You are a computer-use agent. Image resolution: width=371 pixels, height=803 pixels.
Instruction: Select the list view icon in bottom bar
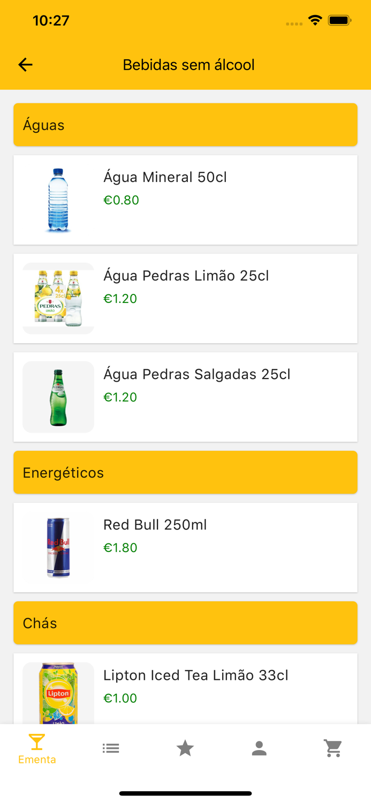111,747
